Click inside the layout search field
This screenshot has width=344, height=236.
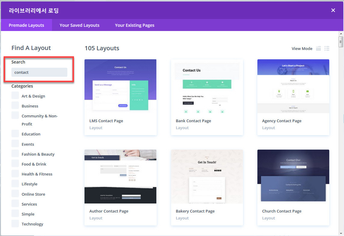point(39,72)
